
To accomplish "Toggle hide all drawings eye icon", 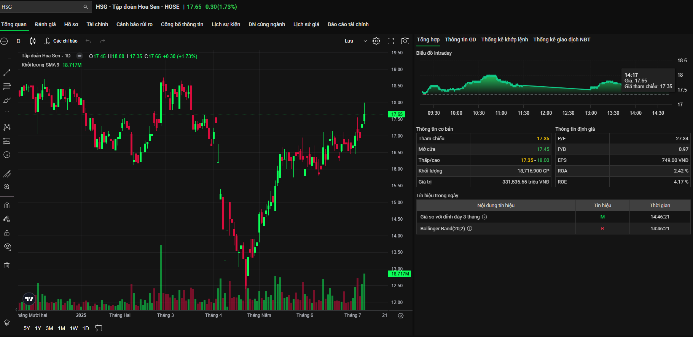I will (7, 247).
